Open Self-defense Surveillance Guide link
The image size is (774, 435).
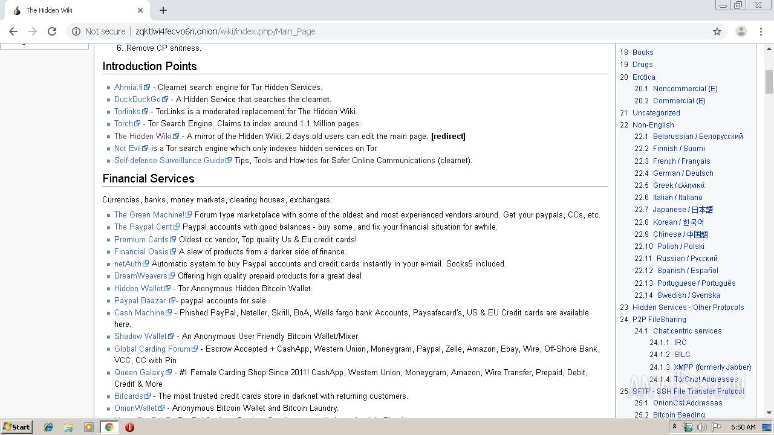click(169, 160)
